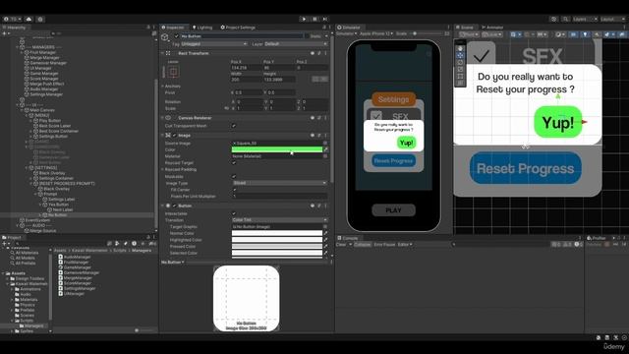Switch to the Lighting tab
Image resolution: width=629 pixels, height=354 pixels.
click(x=202, y=28)
